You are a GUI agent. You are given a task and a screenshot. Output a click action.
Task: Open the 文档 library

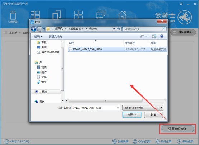click(42, 77)
